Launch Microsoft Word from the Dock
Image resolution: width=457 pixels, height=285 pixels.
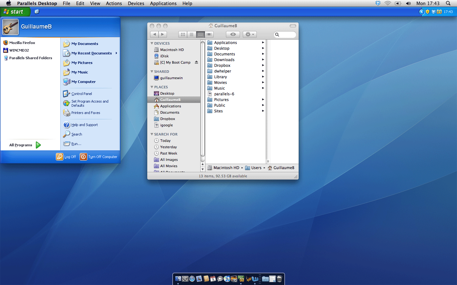tap(255, 279)
